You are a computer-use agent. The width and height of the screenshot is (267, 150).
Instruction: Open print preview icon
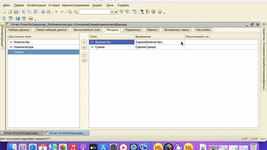click(49, 12)
